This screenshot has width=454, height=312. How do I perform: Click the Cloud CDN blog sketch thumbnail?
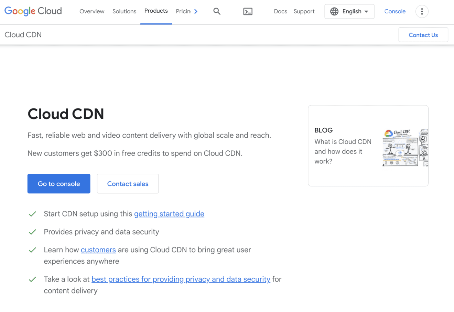tap(405, 148)
